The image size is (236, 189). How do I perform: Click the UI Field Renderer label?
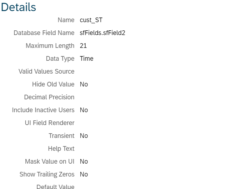(x=50, y=123)
